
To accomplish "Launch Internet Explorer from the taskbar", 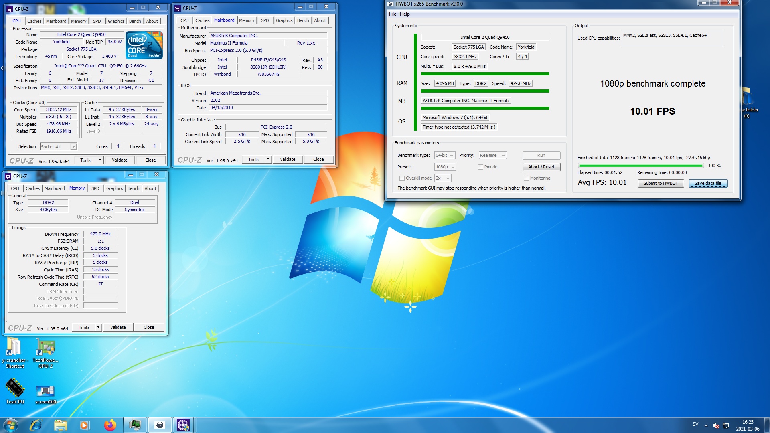I will pos(36,425).
